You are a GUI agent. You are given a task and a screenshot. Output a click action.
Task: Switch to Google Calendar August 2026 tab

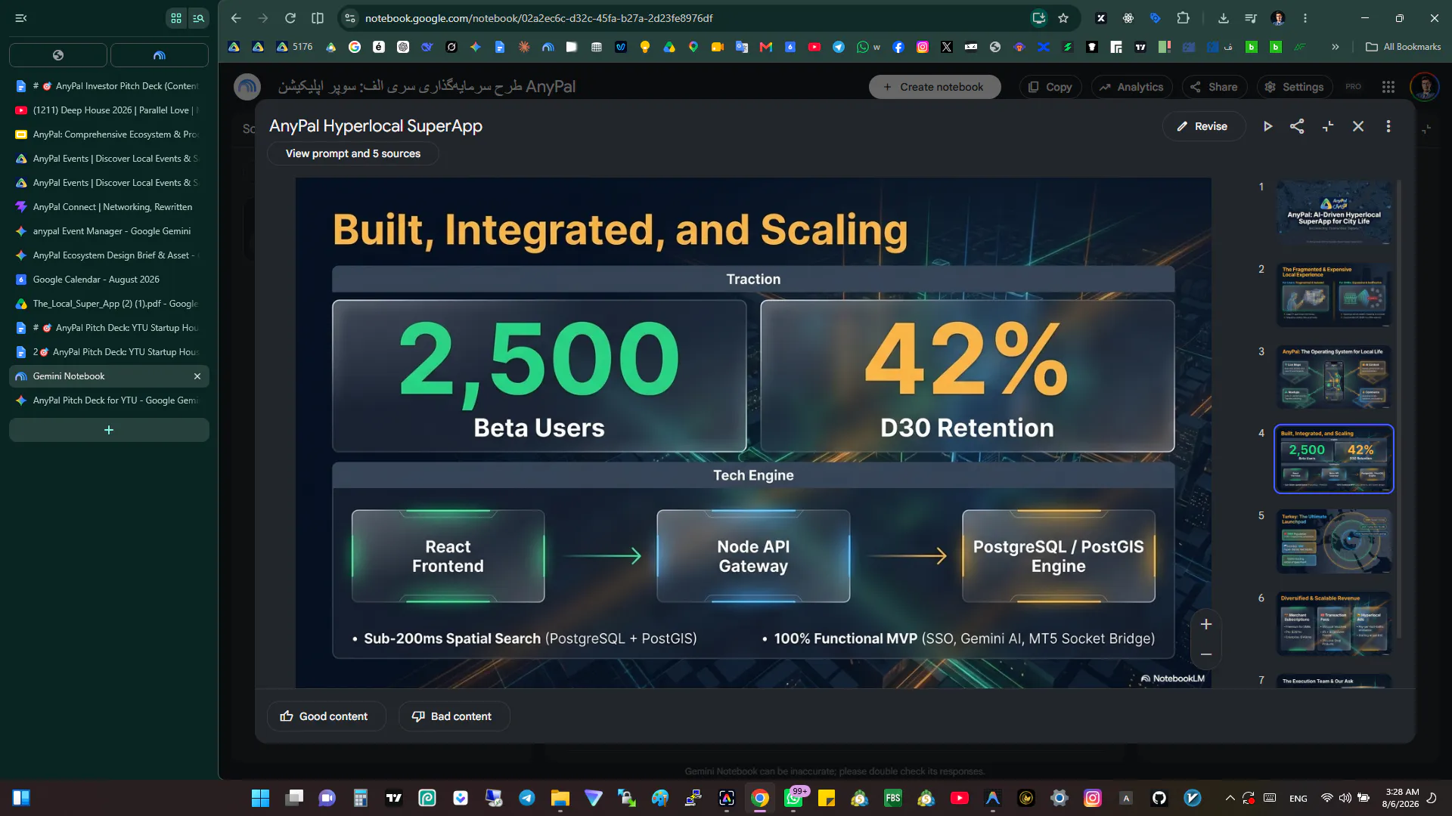(109, 280)
